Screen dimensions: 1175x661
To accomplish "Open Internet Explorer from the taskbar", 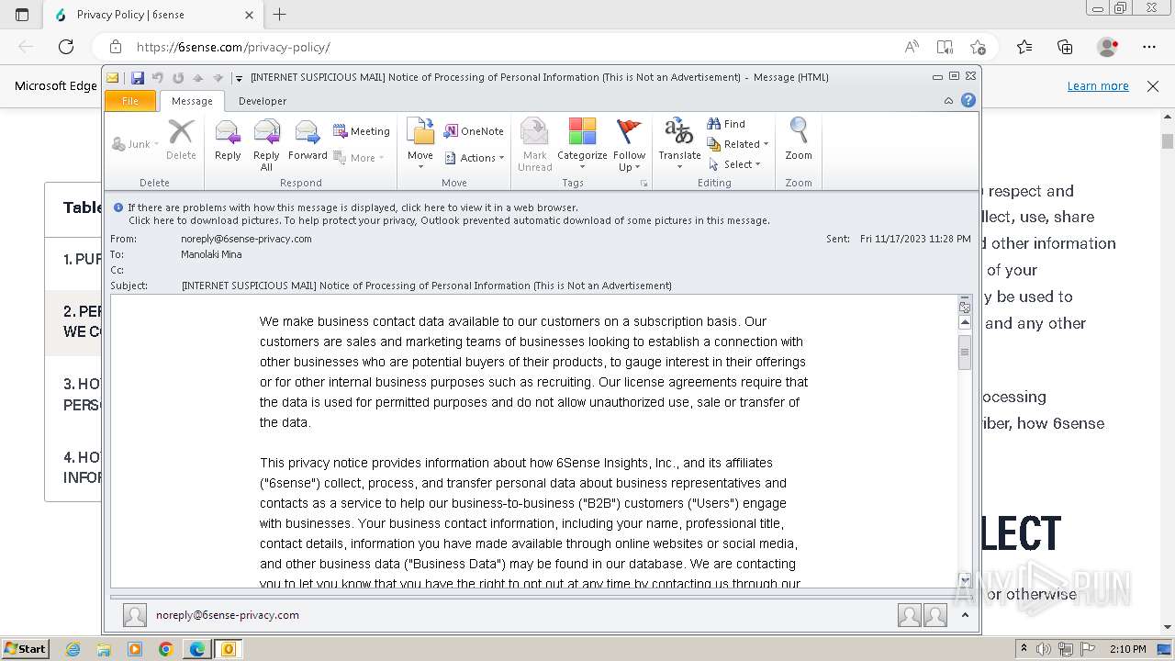I will (73, 649).
